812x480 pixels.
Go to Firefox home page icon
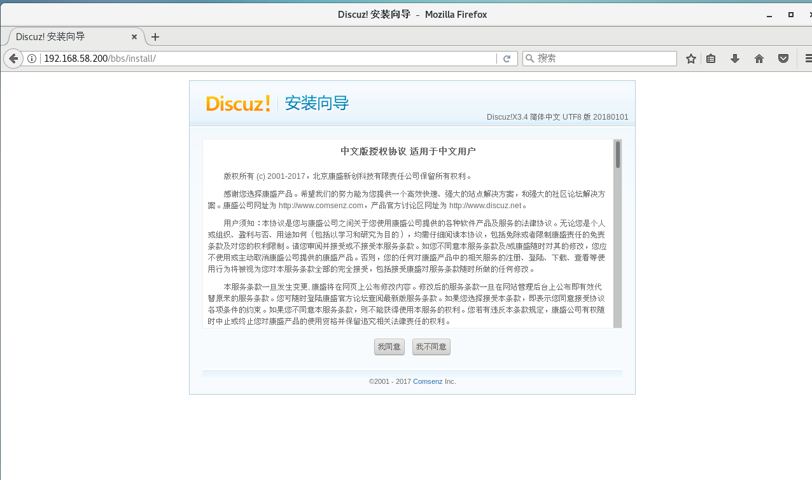click(759, 59)
